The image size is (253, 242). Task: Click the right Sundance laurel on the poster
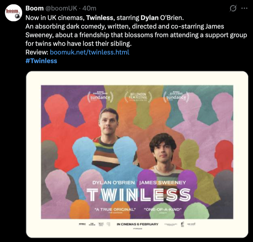pyautogui.click(x=176, y=97)
